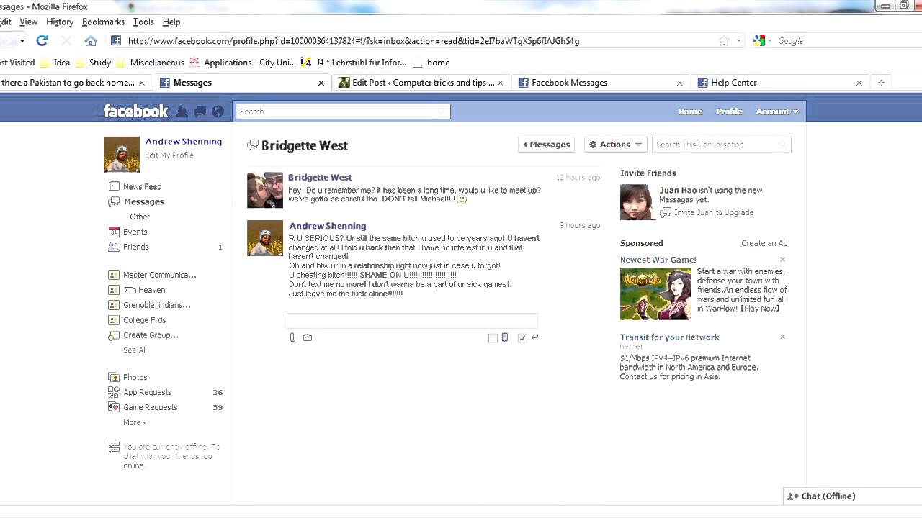This screenshot has width=922, height=518.
Task: Click the stop loading X icon
Action: click(66, 41)
